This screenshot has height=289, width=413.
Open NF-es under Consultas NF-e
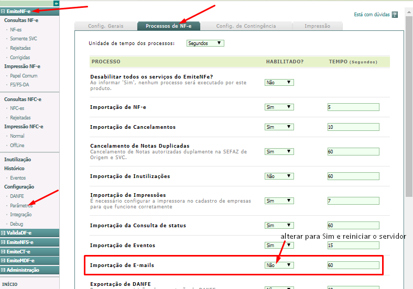(x=16, y=30)
